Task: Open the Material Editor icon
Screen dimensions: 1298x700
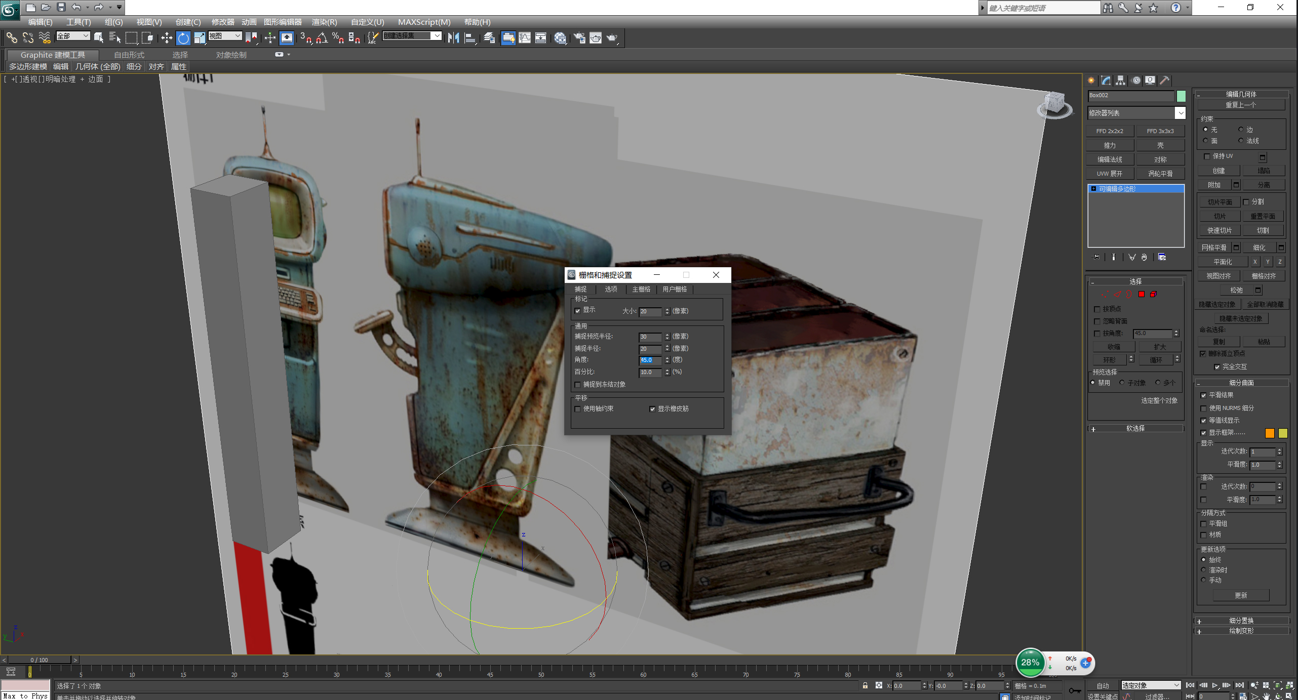Action: [x=560, y=38]
